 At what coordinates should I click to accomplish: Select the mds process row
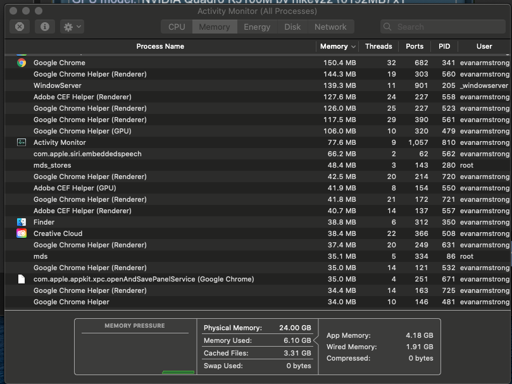point(258,256)
